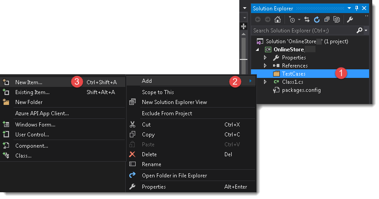
Task: Click Open Folder in File Explorer
Action: 174,175
